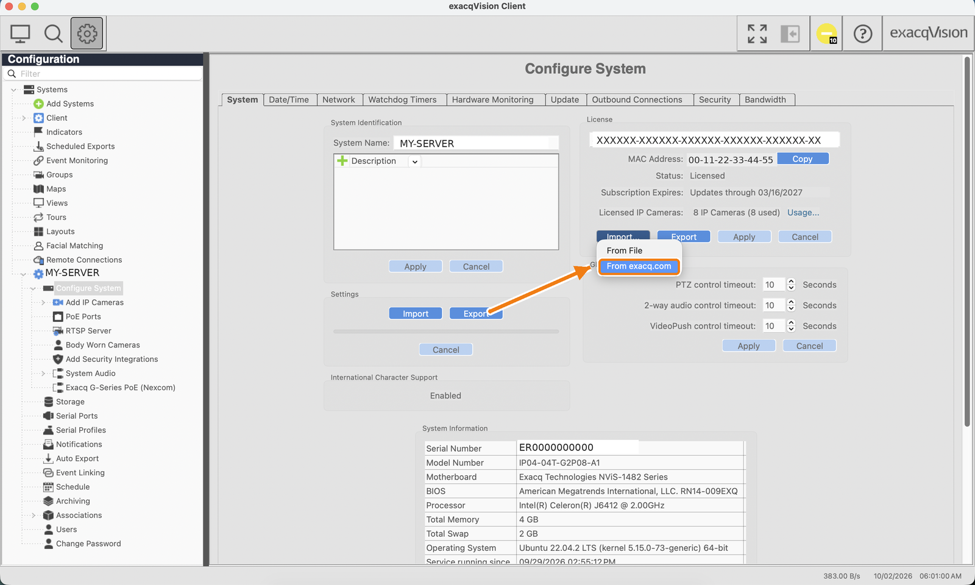This screenshot has width=975, height=585.
Task: Toggle full screen with the arrows icon
Action: [757, 34]
